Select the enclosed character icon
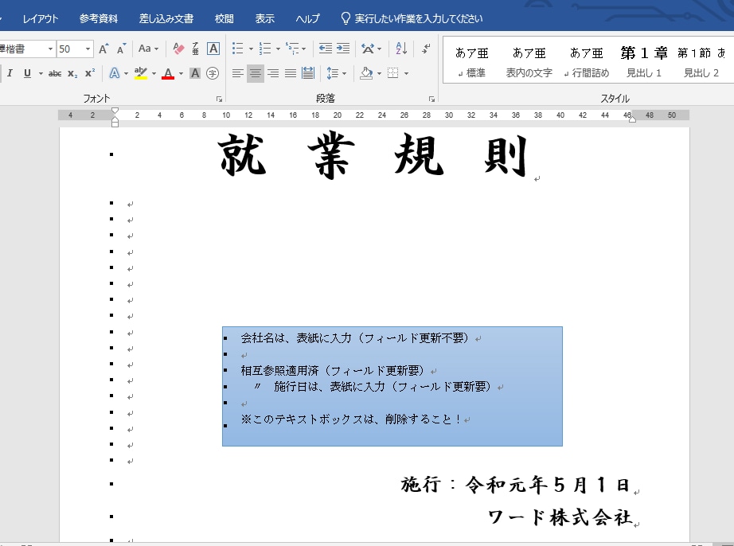This screenshot has width=734, height=546. 213,73
